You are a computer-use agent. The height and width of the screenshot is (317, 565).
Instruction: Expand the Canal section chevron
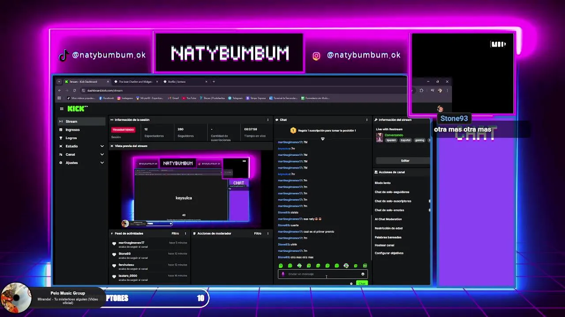pos(102,155)
